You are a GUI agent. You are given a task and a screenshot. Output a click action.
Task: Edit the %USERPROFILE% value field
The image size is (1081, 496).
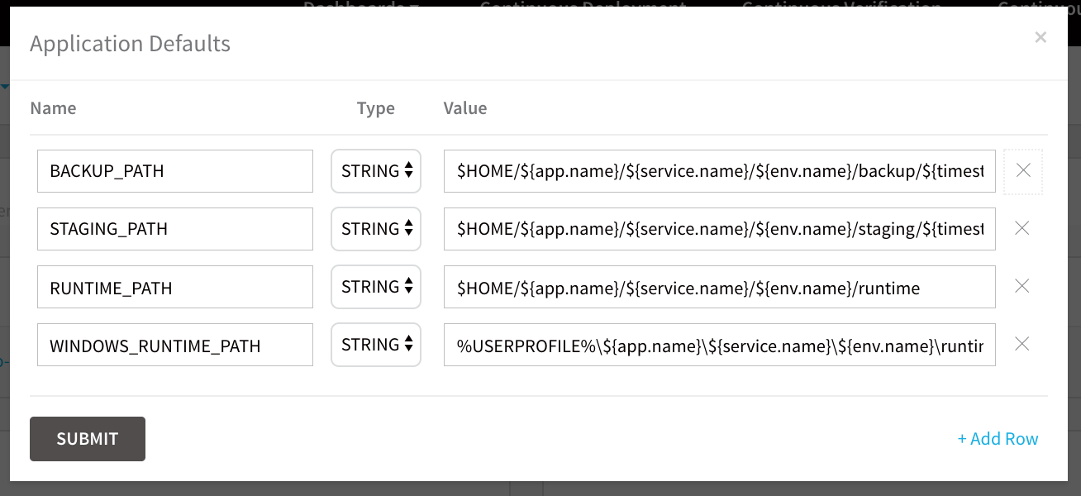click(720, 345)
